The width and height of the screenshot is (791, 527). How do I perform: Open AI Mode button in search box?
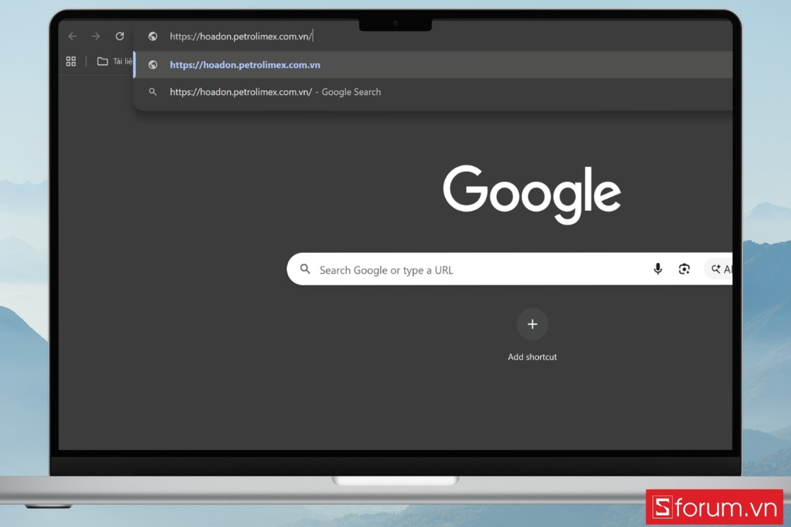click(718, 269)
